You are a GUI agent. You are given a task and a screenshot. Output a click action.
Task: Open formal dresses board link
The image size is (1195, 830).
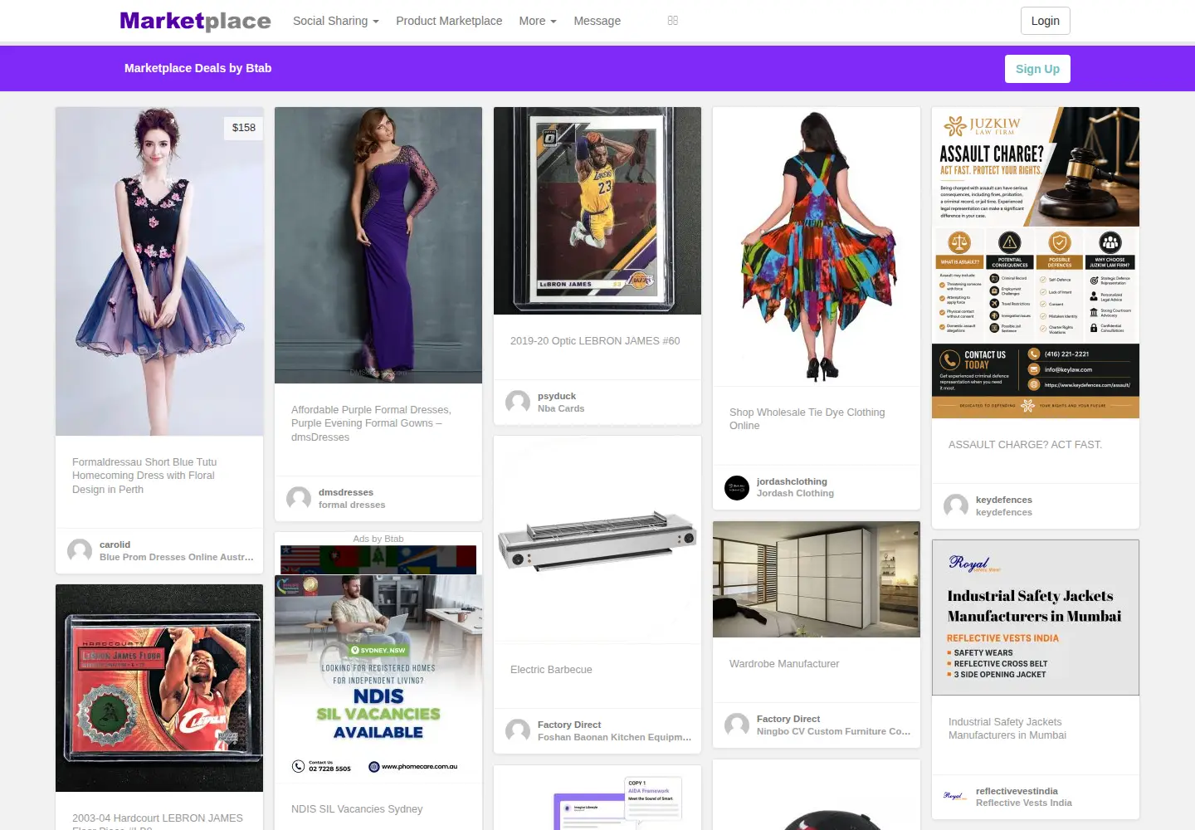click(x=352, y=505)
